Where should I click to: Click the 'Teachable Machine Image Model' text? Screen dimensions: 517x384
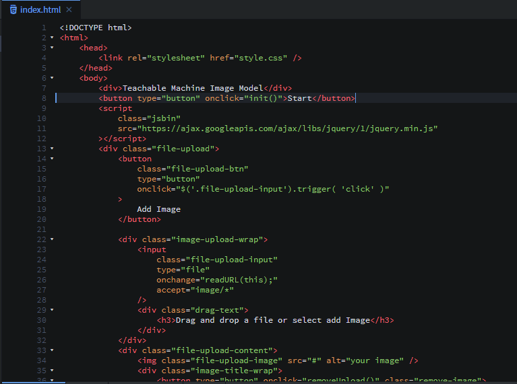point(193,88)
